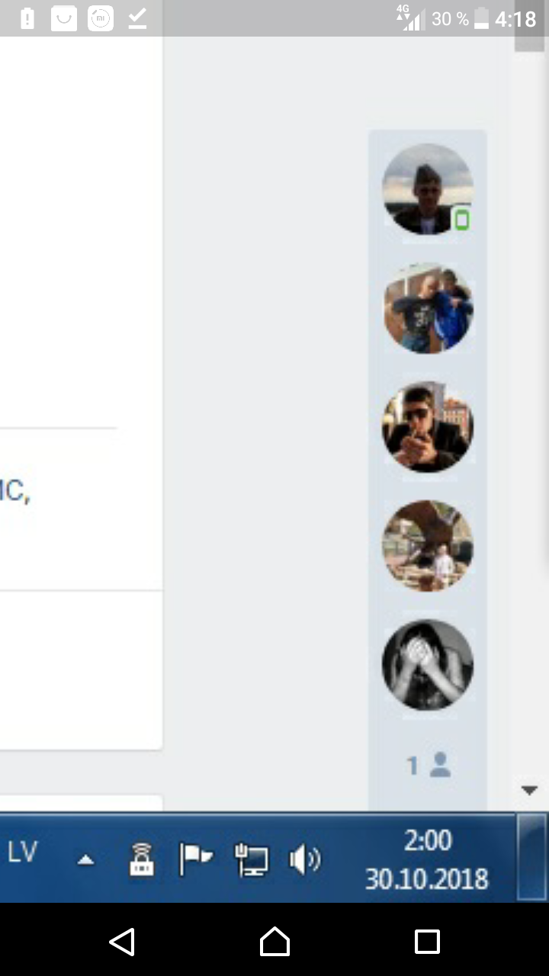Click the green mobile online badge
The width and height of the screenshot is (549, 976).
461,220
